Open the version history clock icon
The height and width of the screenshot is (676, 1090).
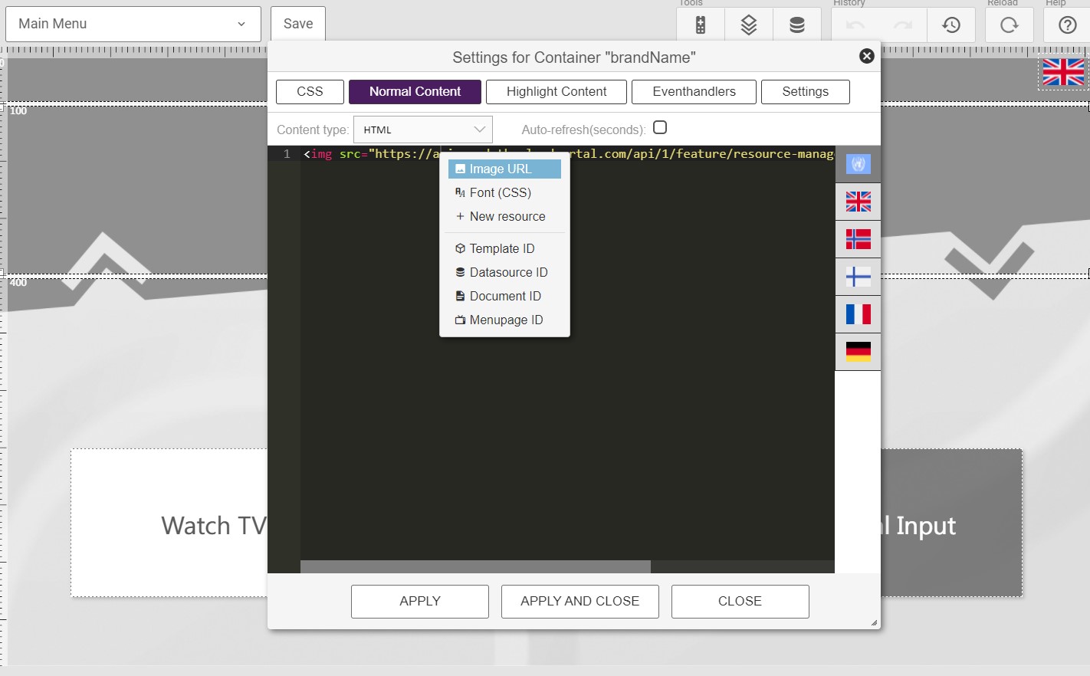(x=951, y=25)
